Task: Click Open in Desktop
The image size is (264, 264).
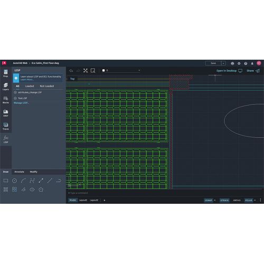Action: (x=229, y=71)
